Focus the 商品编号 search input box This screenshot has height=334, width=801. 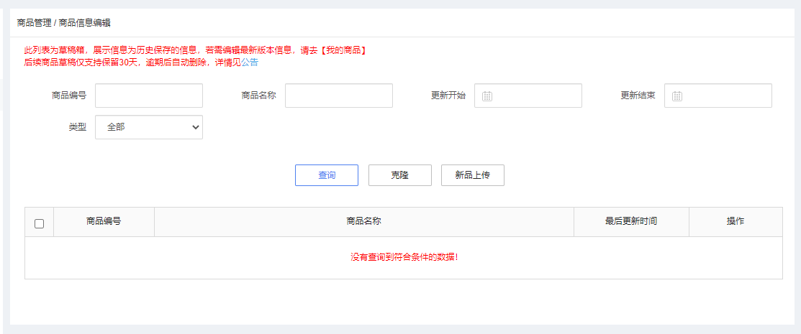click(x=149, y=96)
